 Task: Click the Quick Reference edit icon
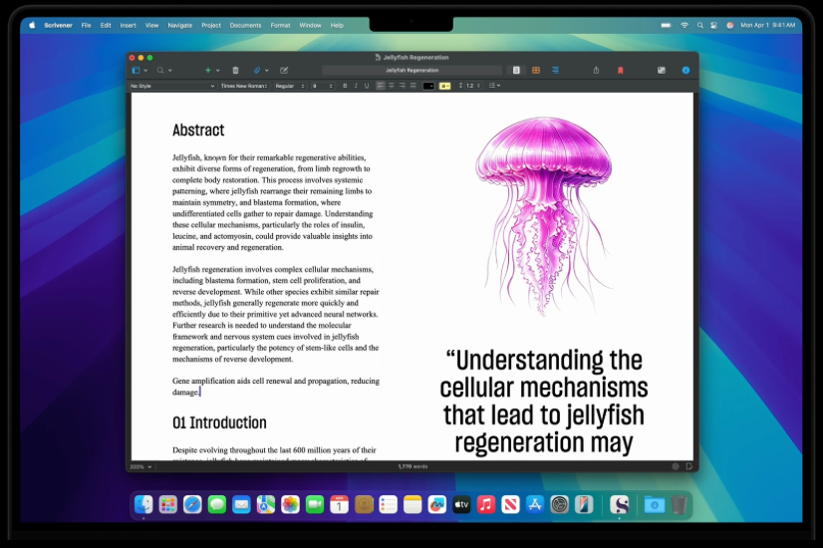[284, 71]
